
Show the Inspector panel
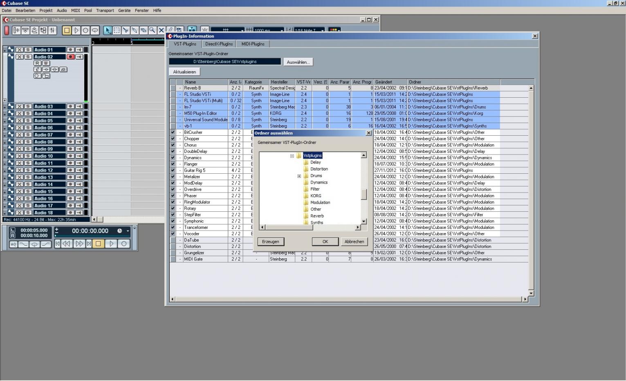[16, 30]
